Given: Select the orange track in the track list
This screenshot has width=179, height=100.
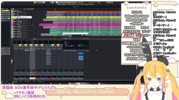Looking at the screenshot, I should click(x=22, y=12).
